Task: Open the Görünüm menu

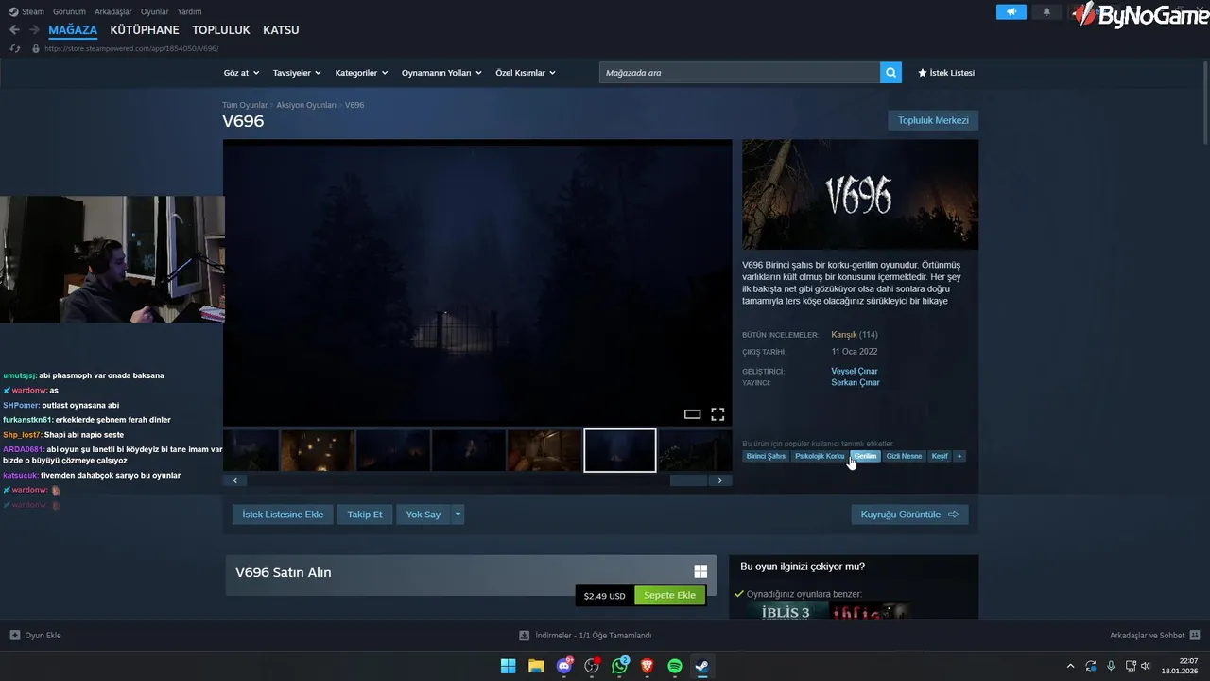Action: pos(69,11)
